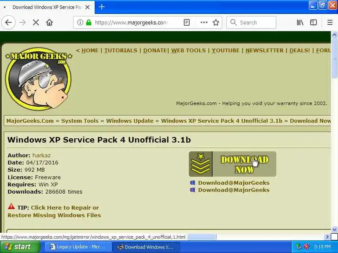338x253 pixels.
Task: Show site information via the info icon
Action: coord(80,22)
